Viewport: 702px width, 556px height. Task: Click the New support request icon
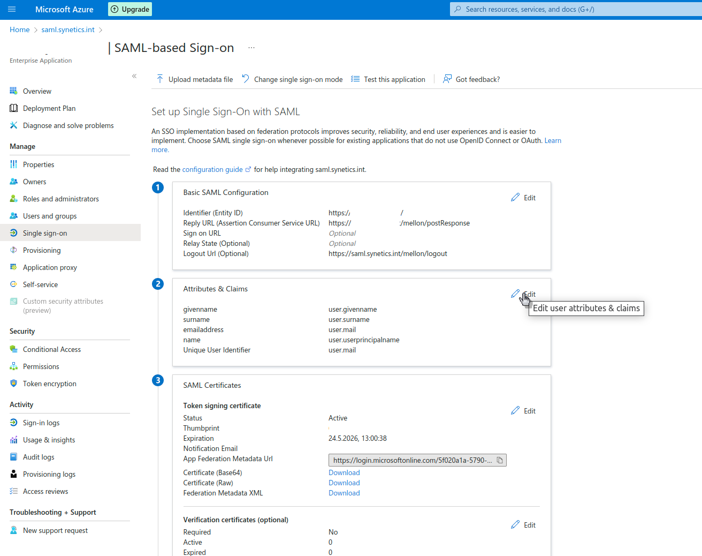coord(14,530)
